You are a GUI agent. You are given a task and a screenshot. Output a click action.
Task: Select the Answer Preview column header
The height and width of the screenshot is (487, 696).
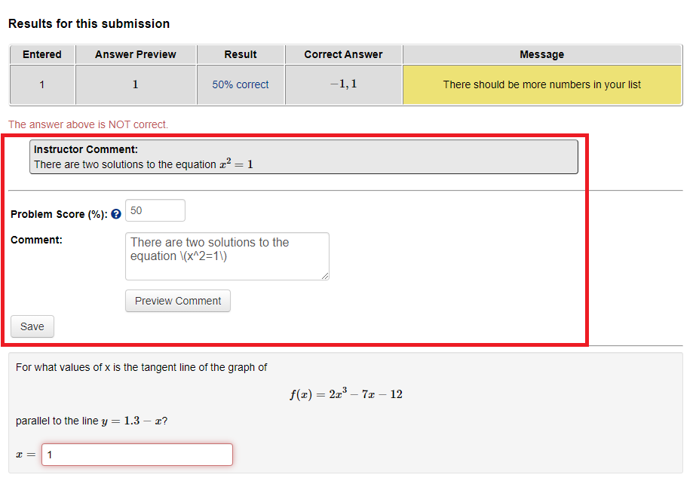click(136, 54)
